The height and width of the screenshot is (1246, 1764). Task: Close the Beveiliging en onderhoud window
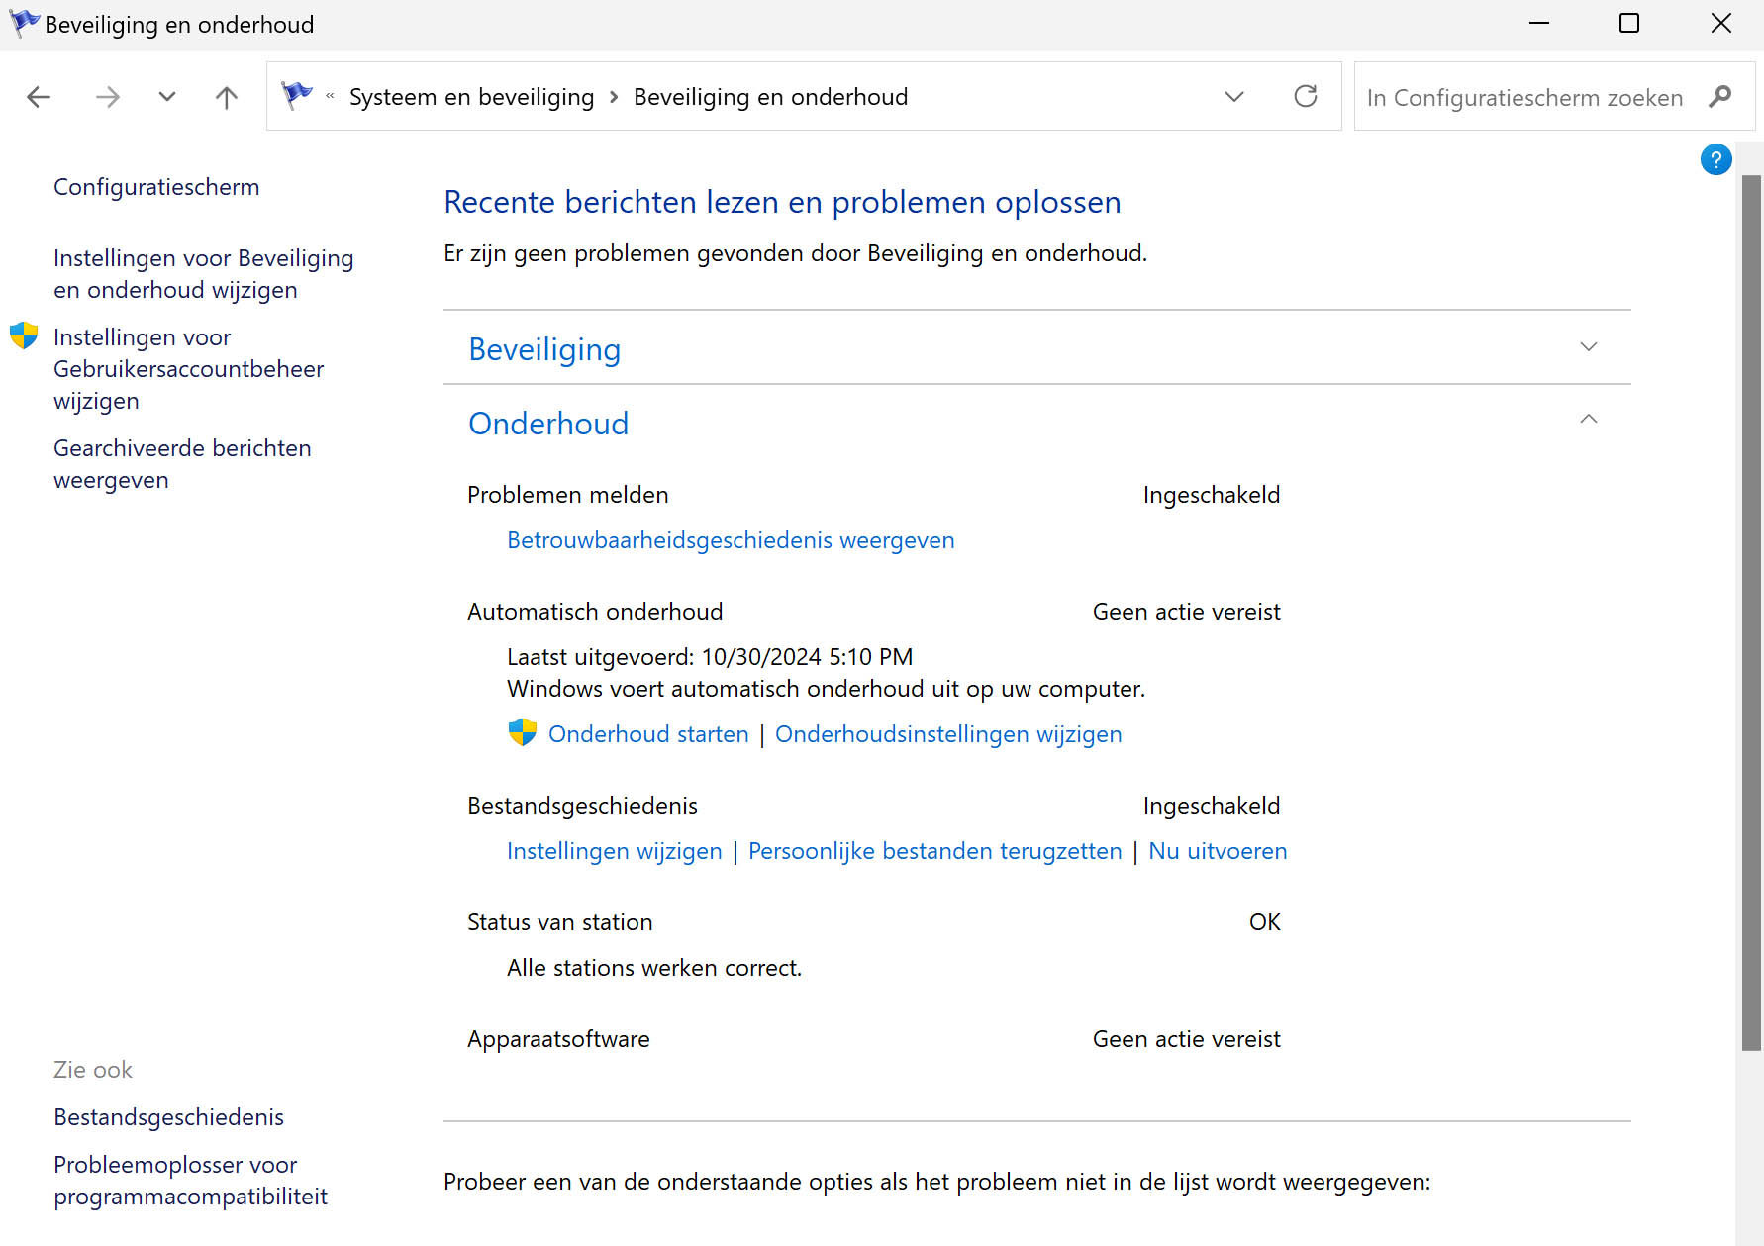pyautogui.click(x=1721, y=23)
